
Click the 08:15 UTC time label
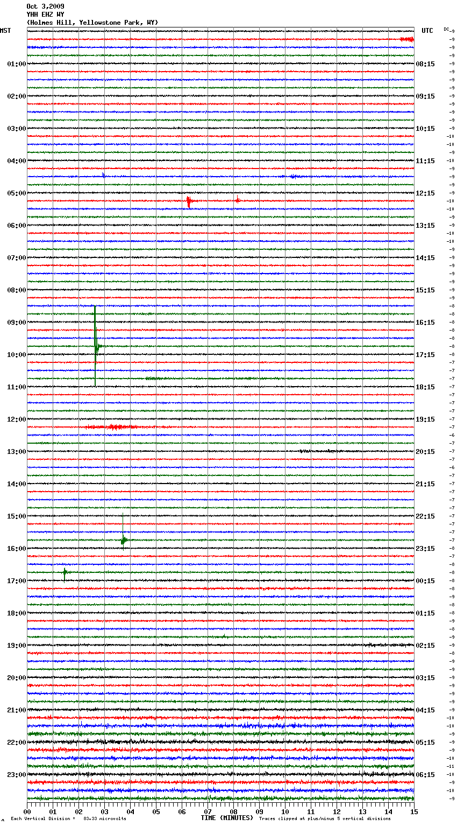425,64
